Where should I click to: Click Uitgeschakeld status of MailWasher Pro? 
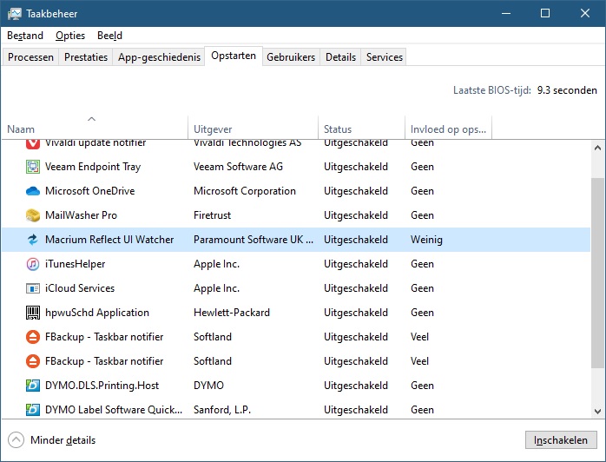point(356,215)
